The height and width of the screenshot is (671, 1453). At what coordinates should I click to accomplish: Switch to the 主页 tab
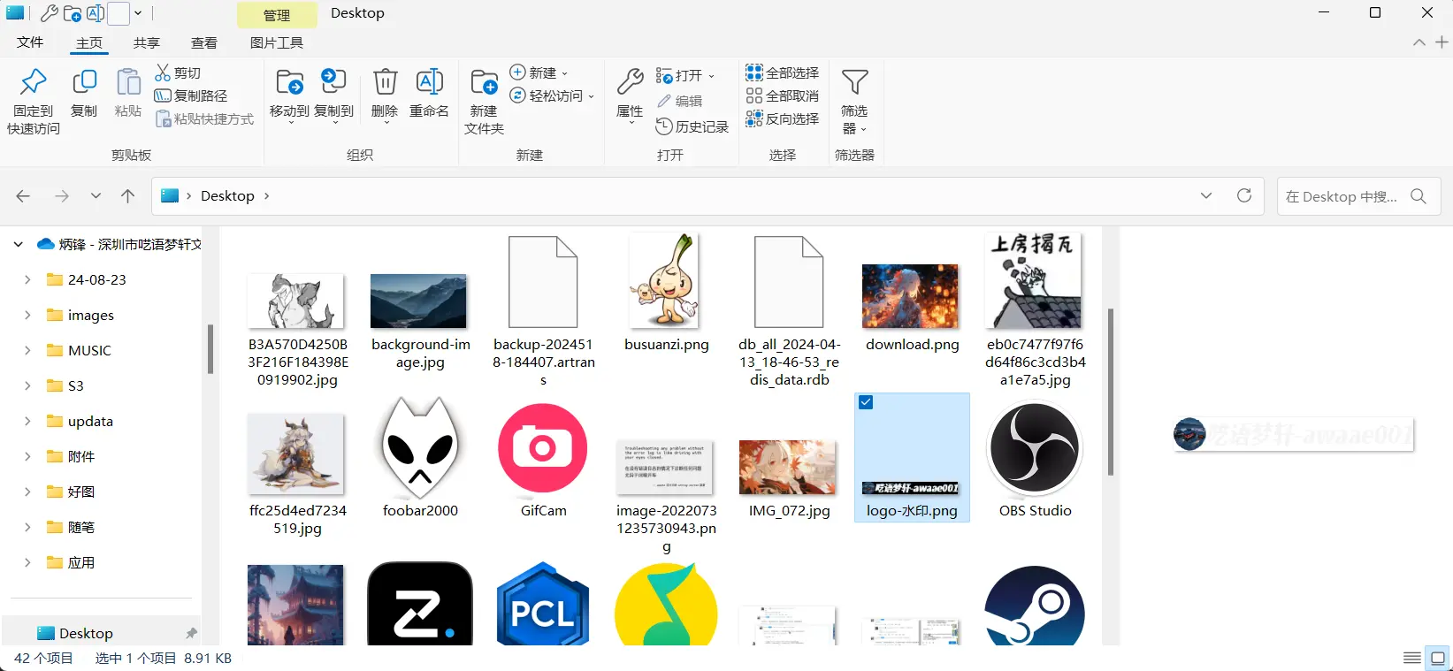click(89, 42)
